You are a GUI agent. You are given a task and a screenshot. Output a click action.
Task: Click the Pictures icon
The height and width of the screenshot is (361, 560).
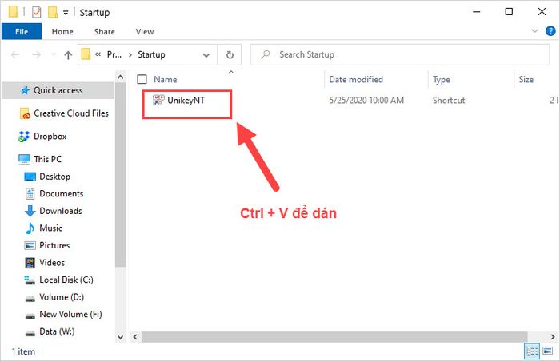(x=30, y=245)
